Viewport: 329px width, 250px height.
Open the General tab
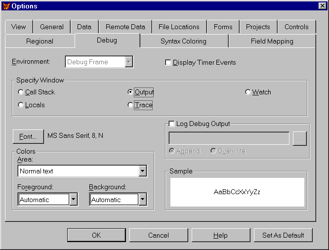coord(51,27)
